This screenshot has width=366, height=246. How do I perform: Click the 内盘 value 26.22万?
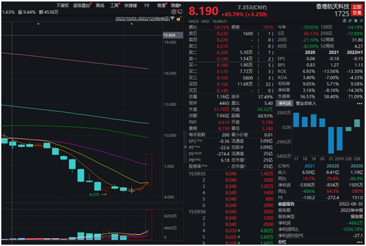pos(265,109)
